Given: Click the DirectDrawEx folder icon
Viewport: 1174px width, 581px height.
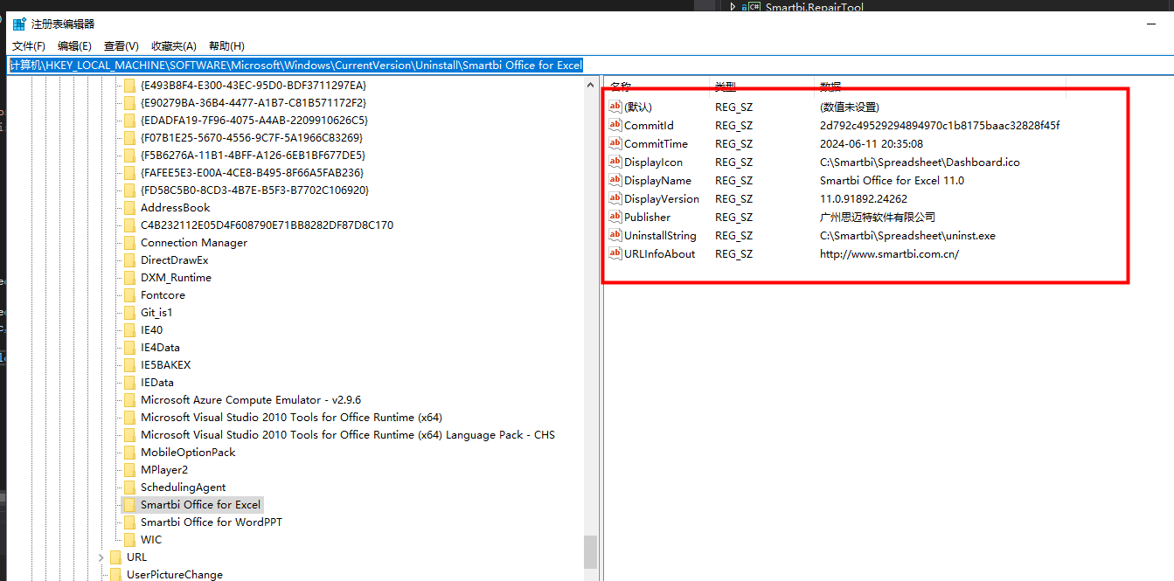Looking at the screenshot, I should pyautogui.click(x=129, y=260).
